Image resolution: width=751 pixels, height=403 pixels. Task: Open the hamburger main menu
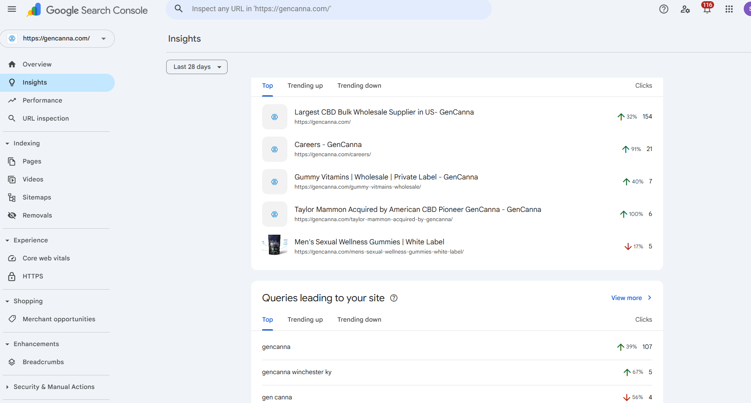coord(12,9)
